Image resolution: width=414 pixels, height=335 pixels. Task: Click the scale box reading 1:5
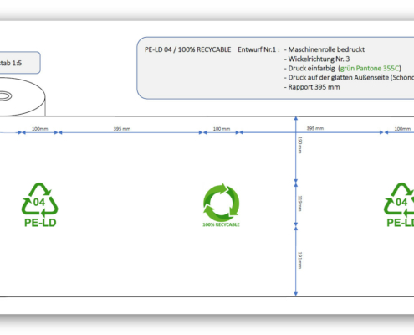pyautogui.click(x=19, y=63)
